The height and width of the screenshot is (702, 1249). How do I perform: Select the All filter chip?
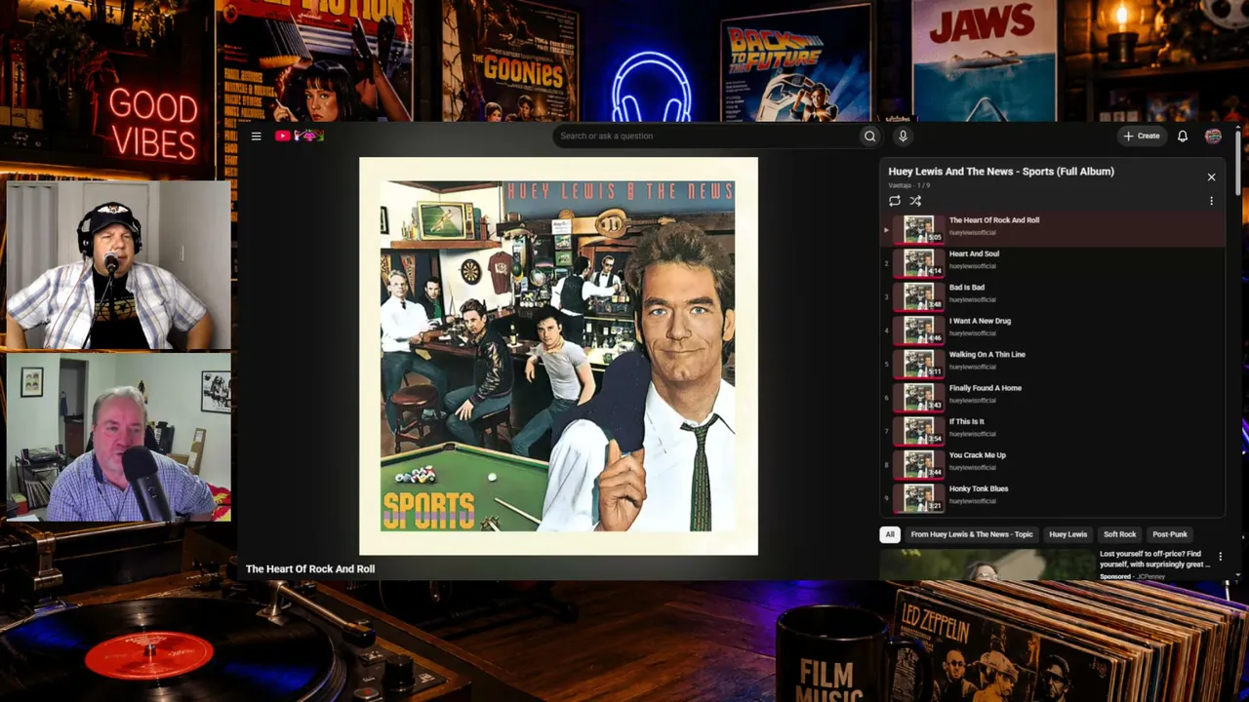(x=890, y=534)
